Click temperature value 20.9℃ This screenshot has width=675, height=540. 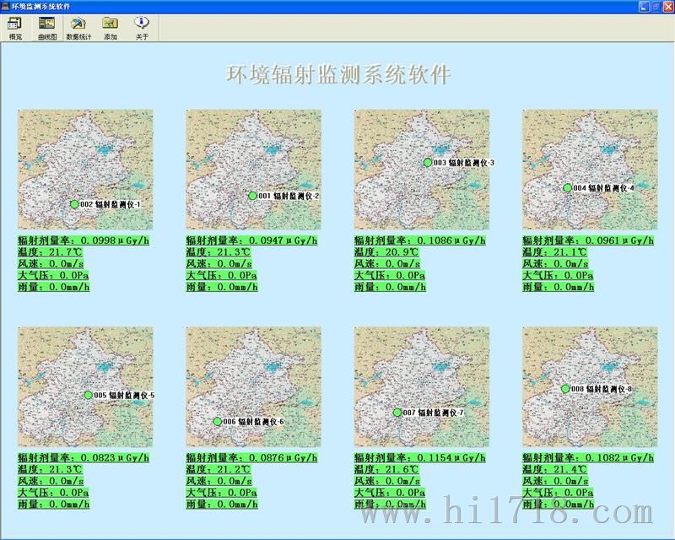click(x=386, y=252)
